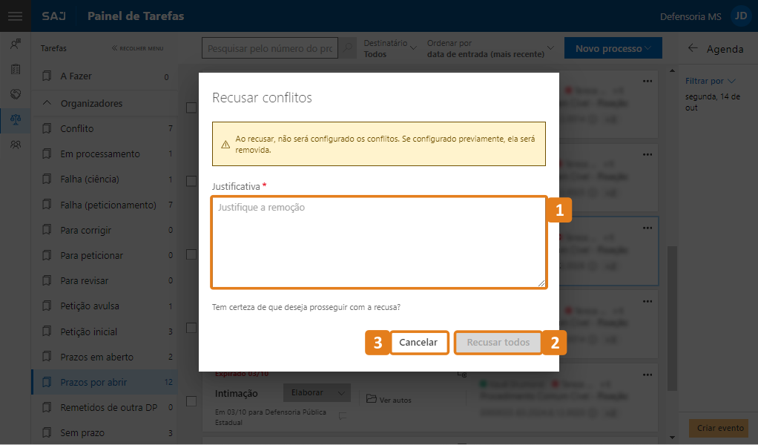
Task: Open the three-dot menu of the third card
Action: (647, 228)
